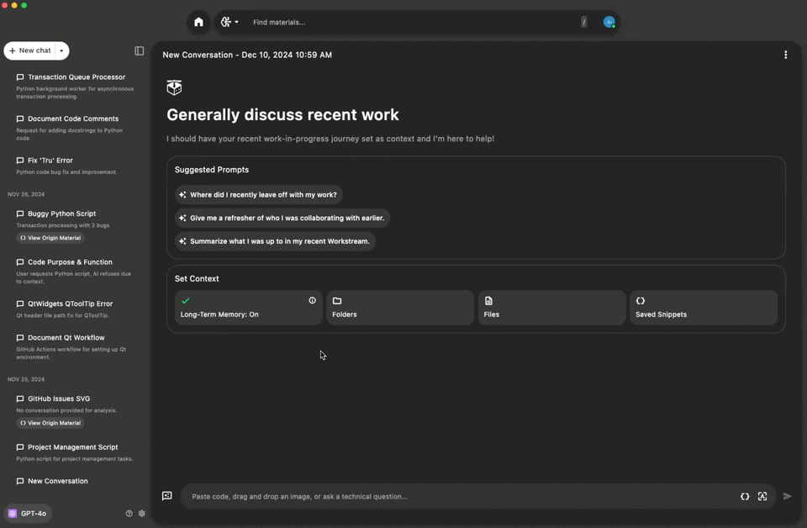Start a New chat
Image resolution: width=807 pixels, height=528 pixels.
[x=30, y=50]
